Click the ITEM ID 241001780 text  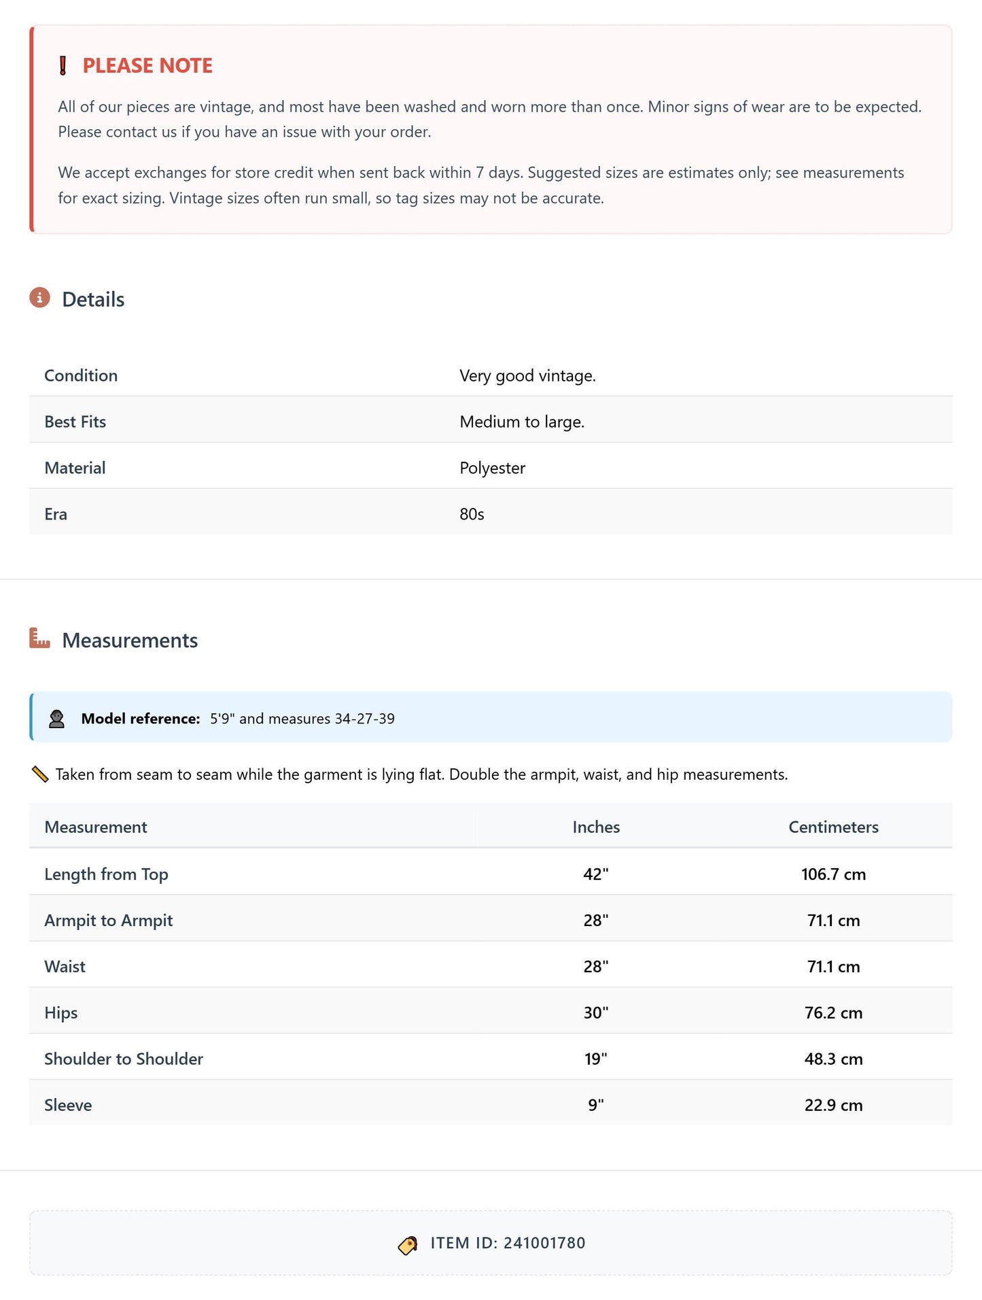(x=508, y=1243)
